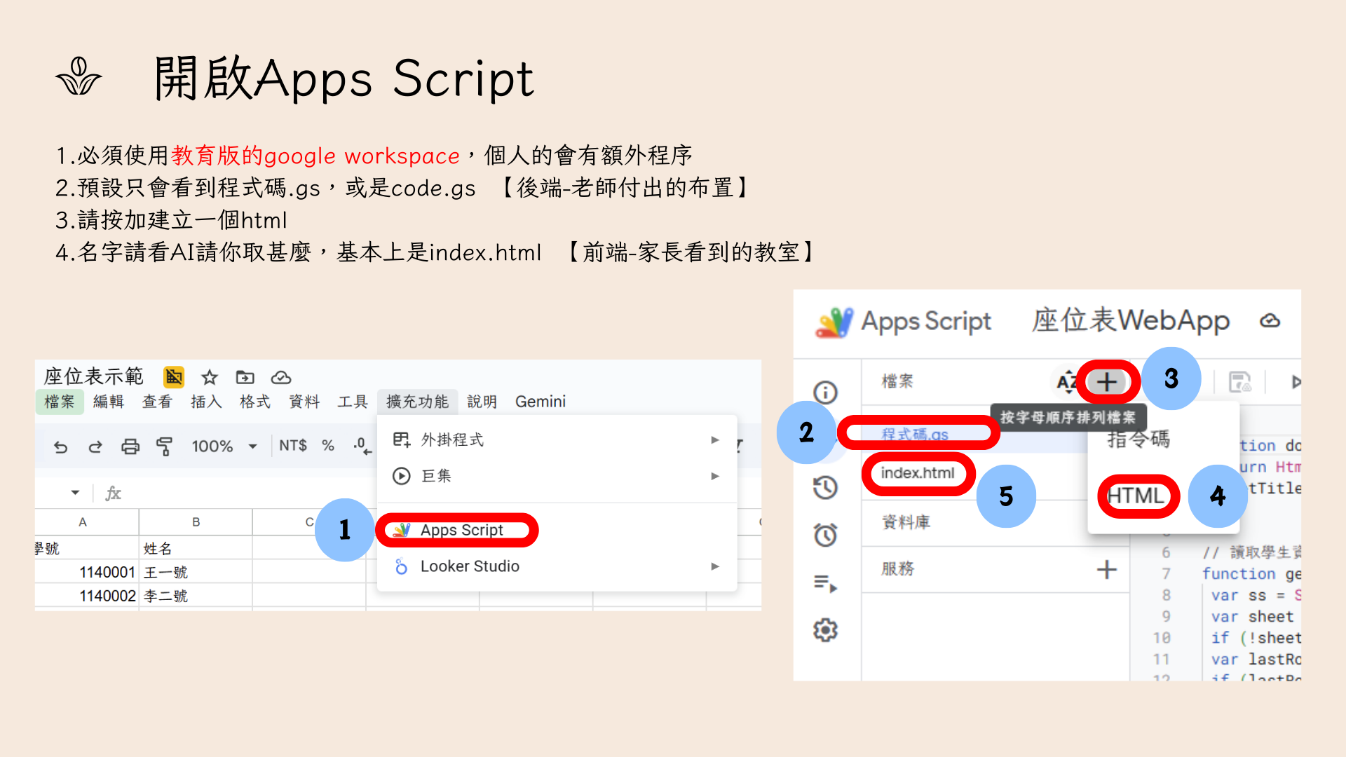Open the project settings gear icon

(825, 630)
